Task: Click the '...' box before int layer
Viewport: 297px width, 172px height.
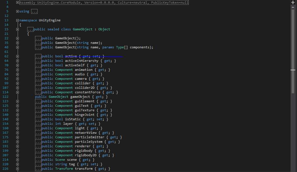Action: [x=38, y=124]
